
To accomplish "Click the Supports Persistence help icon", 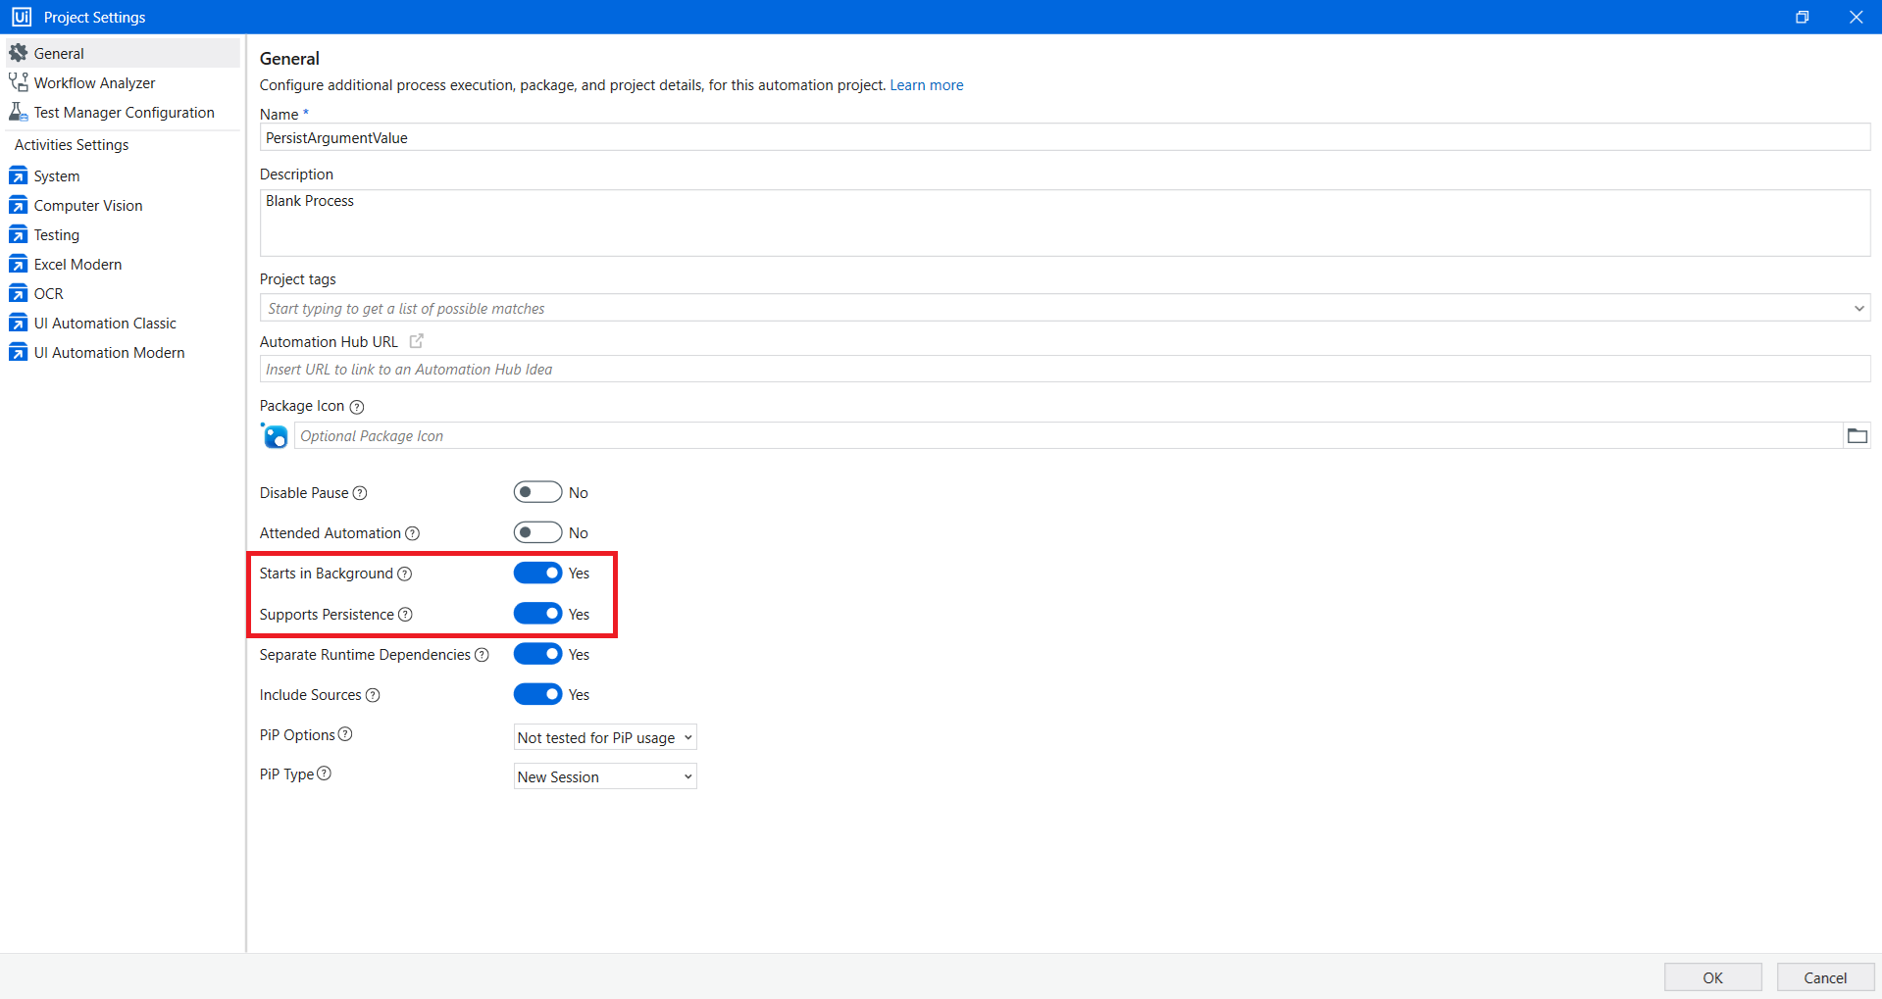I will [x=405, y=615].
